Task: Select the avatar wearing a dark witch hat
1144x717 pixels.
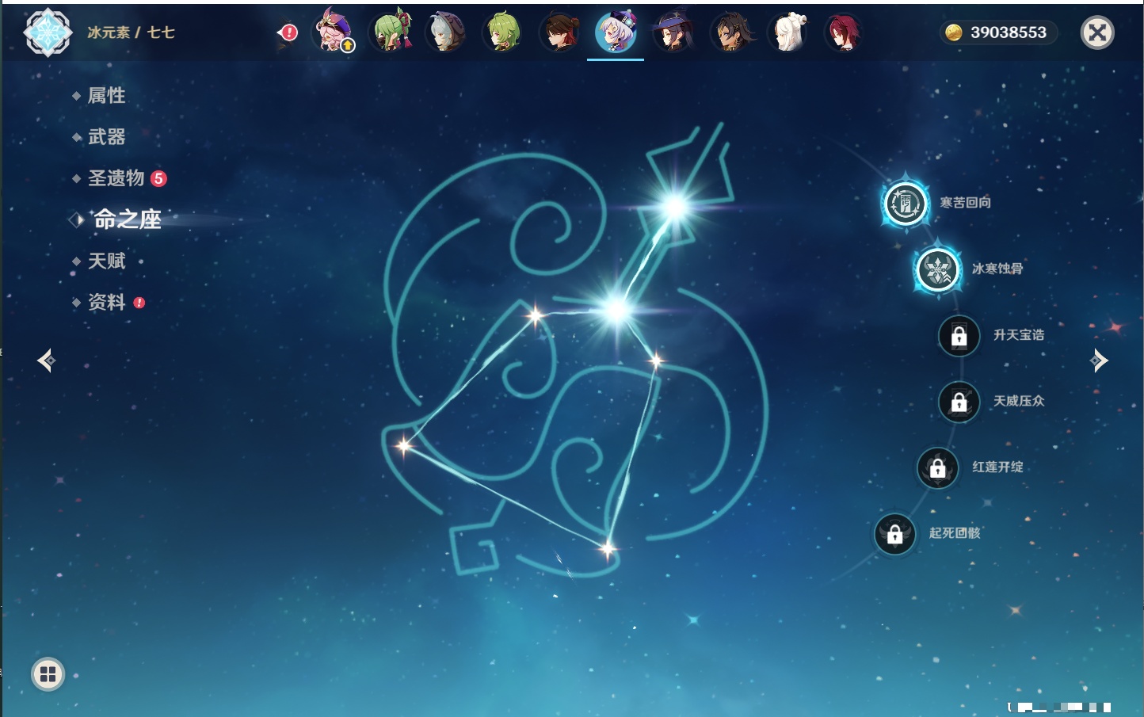Action: [673, 32]
